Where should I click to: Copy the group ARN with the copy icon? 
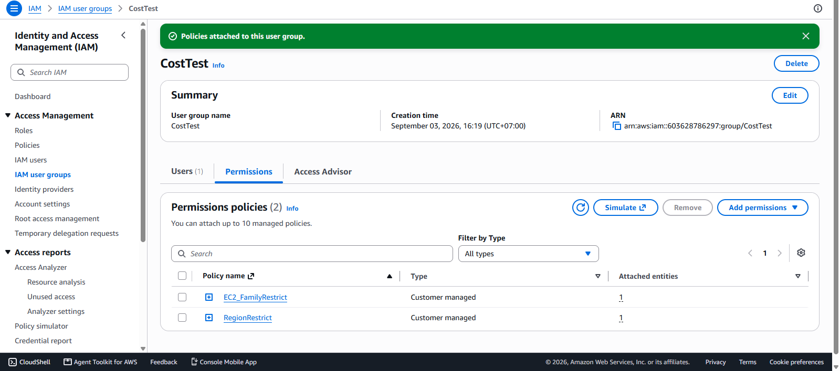click(x=617, y=126)
